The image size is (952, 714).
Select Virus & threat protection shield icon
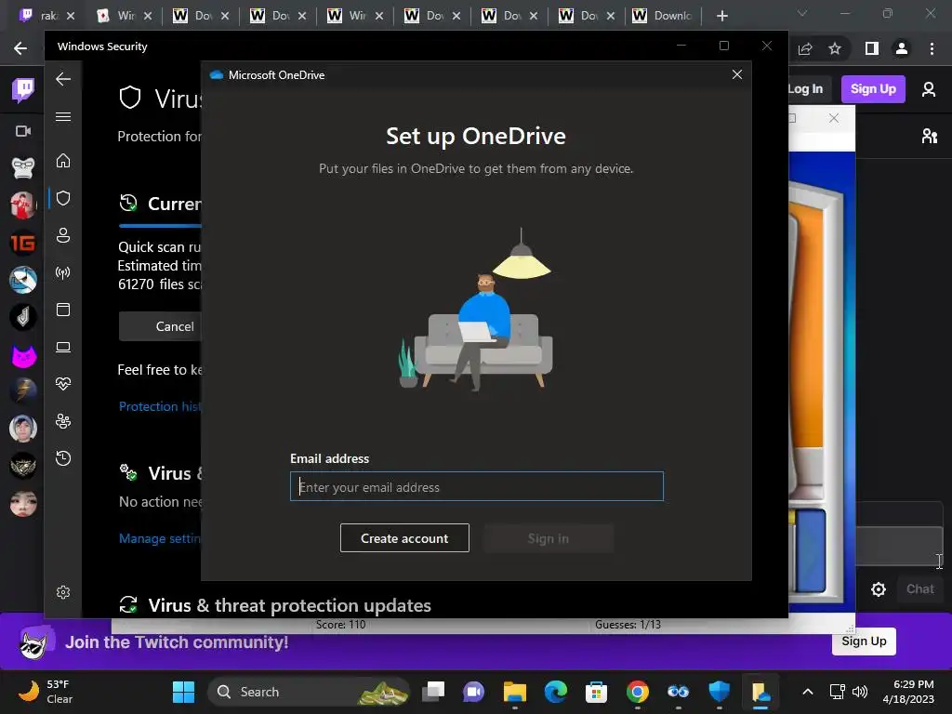pos(63,198)
